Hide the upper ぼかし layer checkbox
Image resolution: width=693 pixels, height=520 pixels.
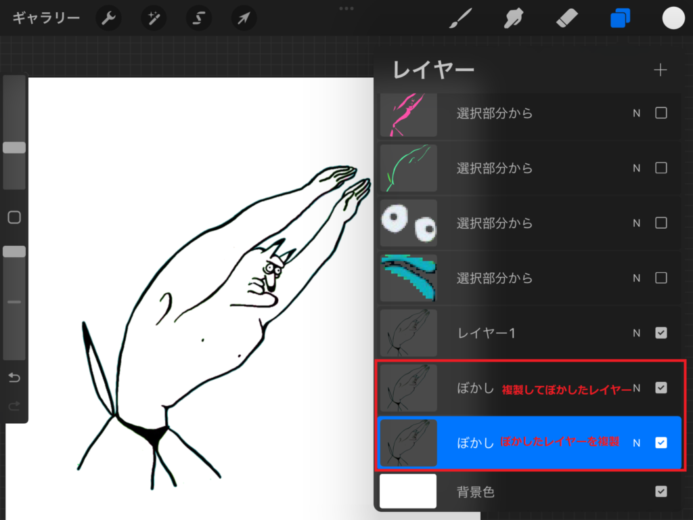pos(661,388)
